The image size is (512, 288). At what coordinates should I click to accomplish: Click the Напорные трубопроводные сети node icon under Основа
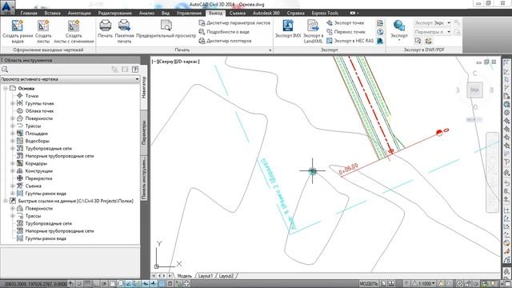point(19,156)
